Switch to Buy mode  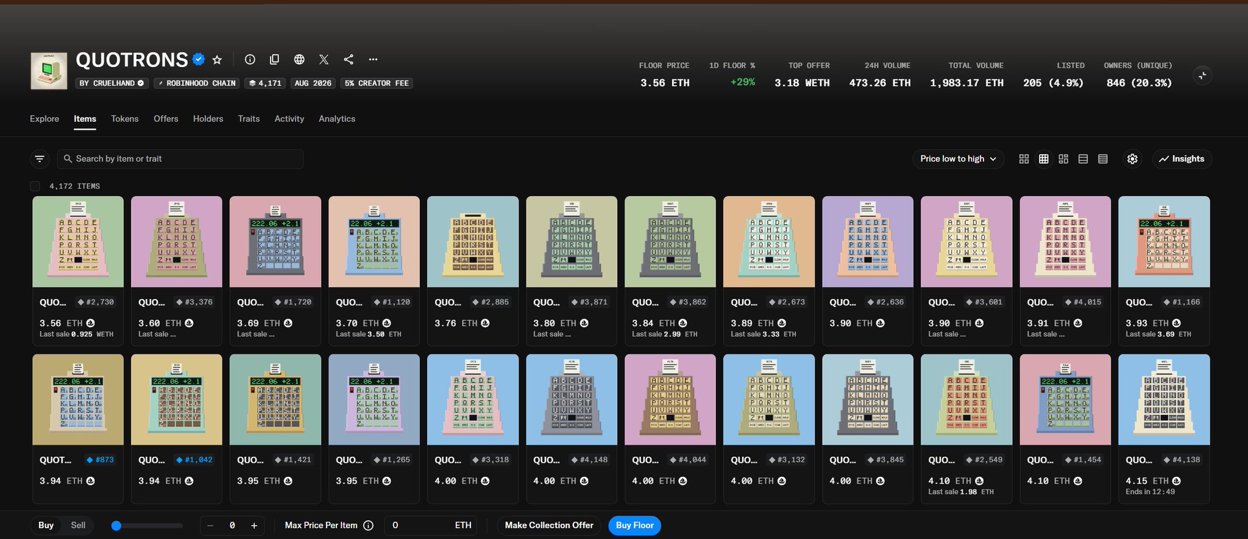point(46,526)
